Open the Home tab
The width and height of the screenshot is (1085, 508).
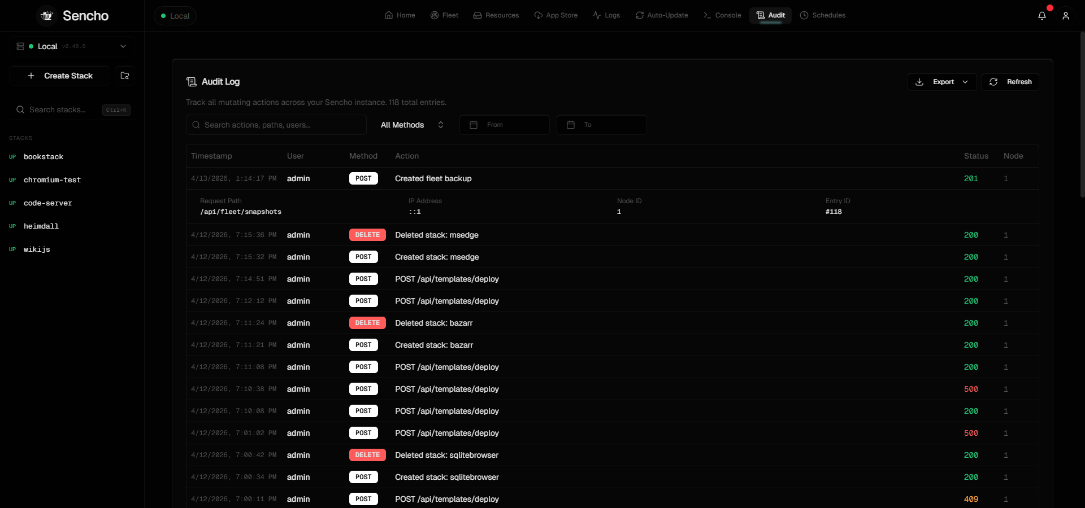tap(400, 15)
